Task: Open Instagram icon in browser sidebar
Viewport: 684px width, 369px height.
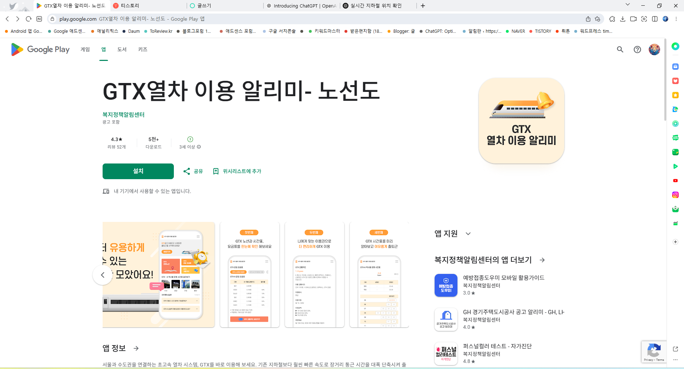Action: tap(675, 195)
